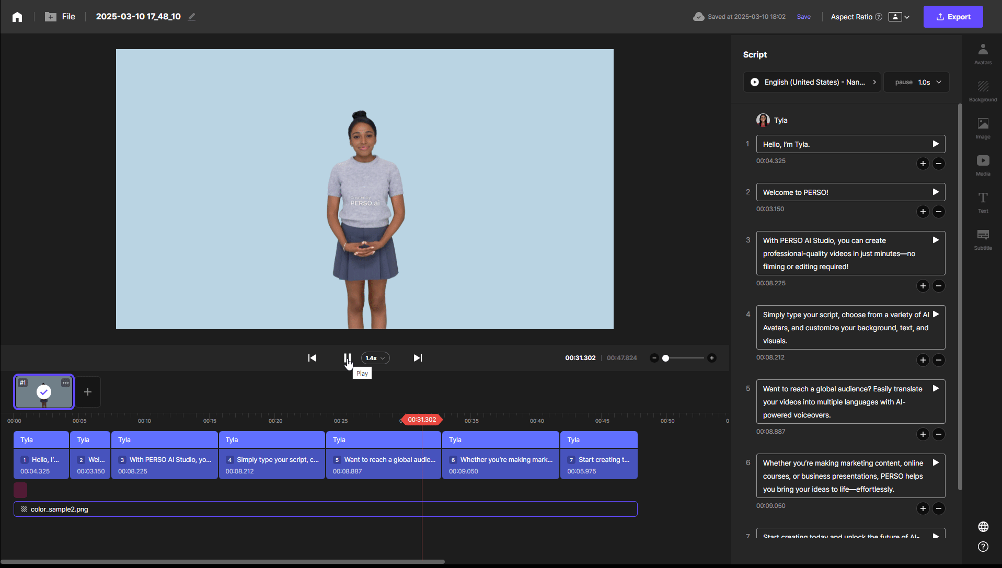This screenshot has width=1002, height=568.
Task: Select scene #1 thumbnail
Action: pos(44,392)
